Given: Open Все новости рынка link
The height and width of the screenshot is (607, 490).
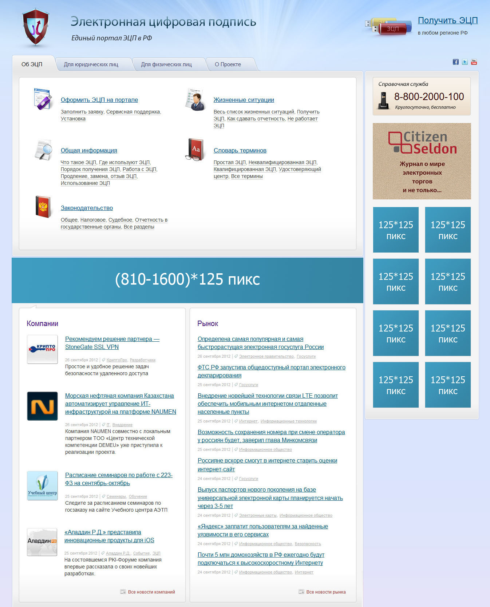Looking at the screenshot, I should pyautogui.click(x=326, y=592).
